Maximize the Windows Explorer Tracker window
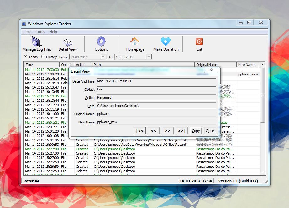The width and height of the screenshot is (289, 208). [x=249, y=22]
